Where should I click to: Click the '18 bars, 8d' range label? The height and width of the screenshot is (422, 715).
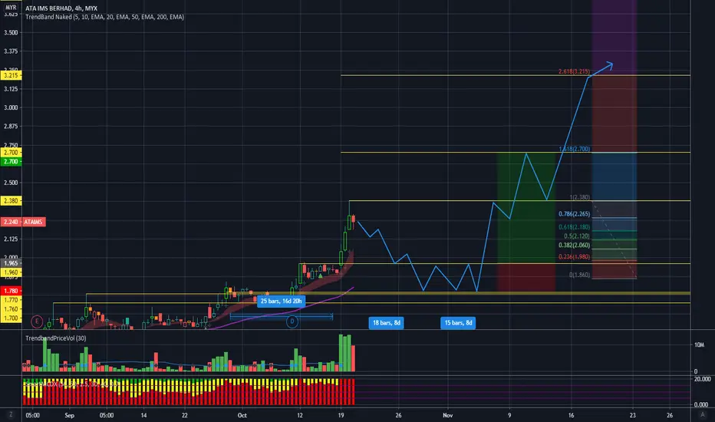386,323
